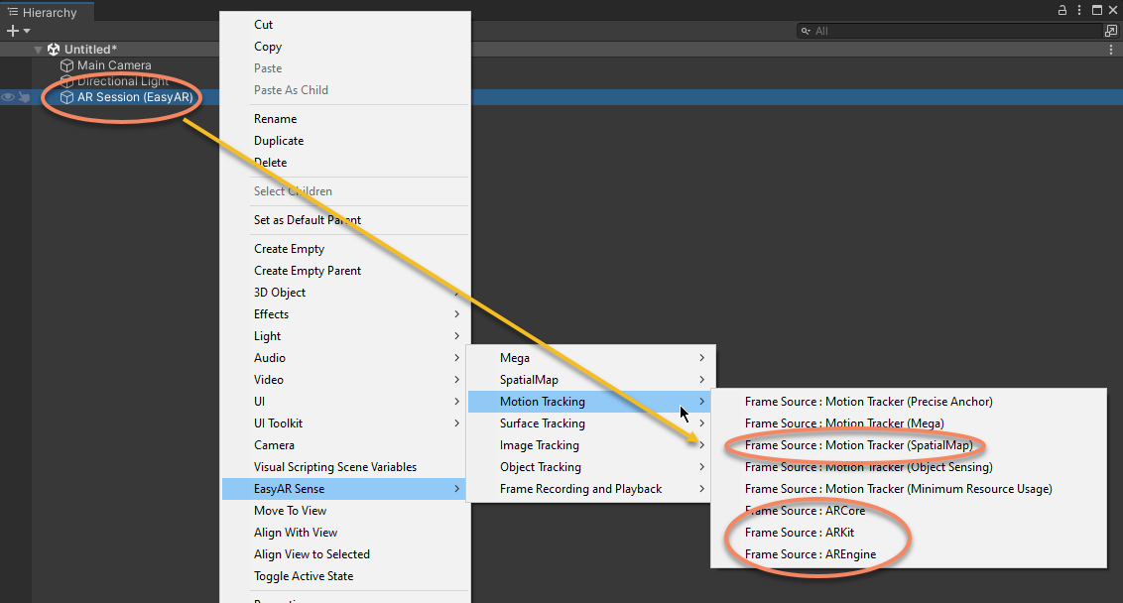The image size is (1123, 603).
Task: Select Create Empty from the context menu
Action: point(290,249)
